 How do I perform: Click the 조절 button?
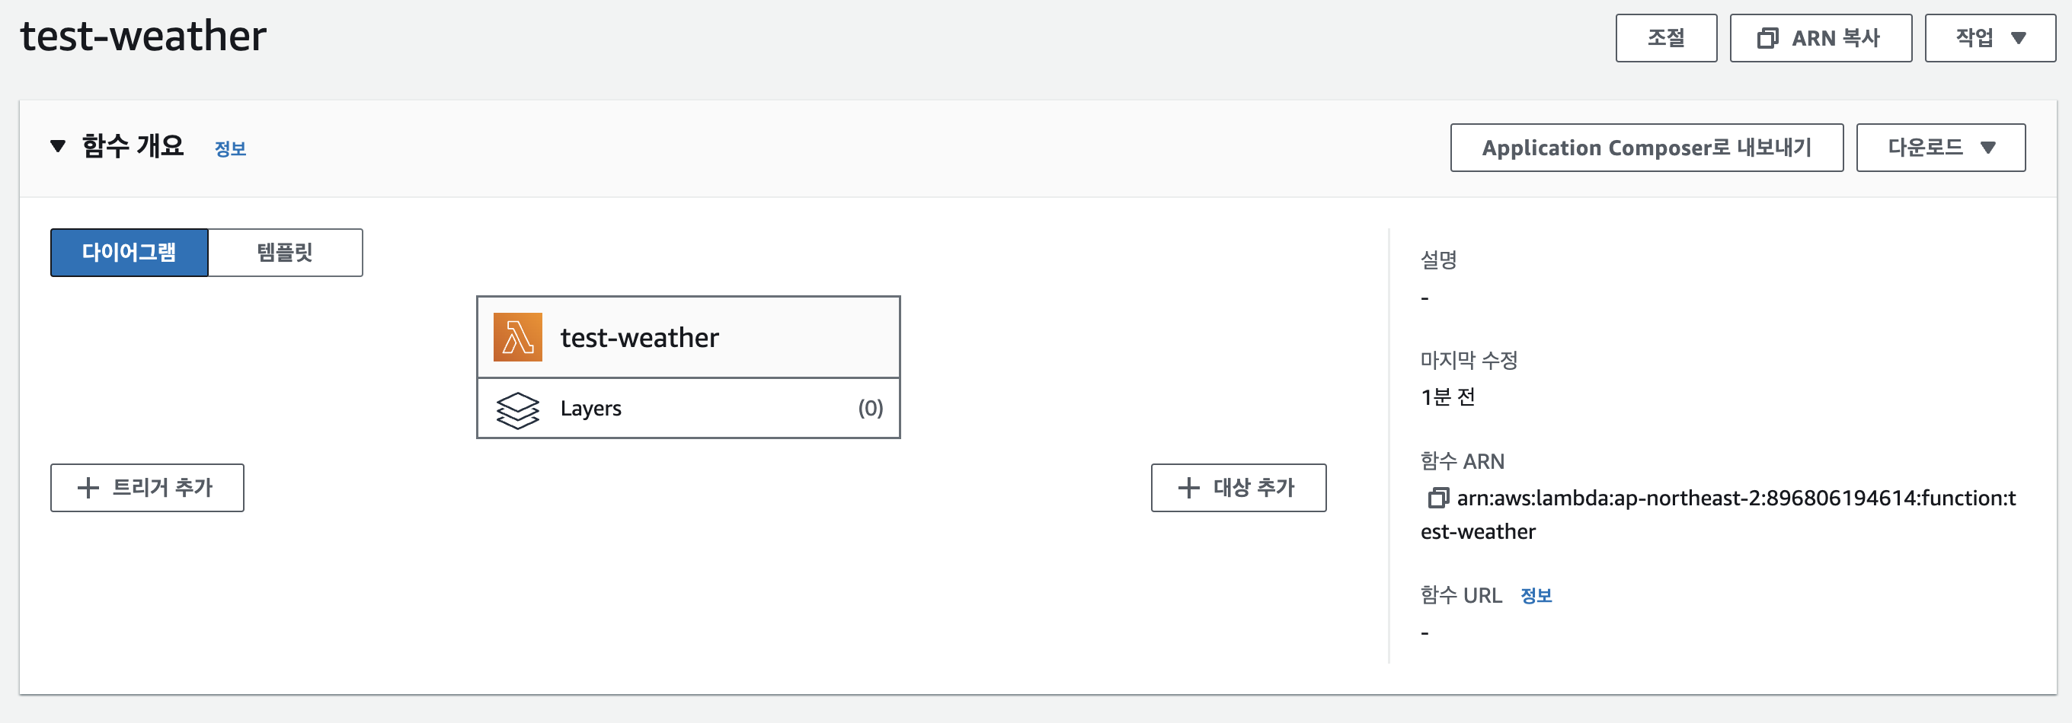point(1666,38)
